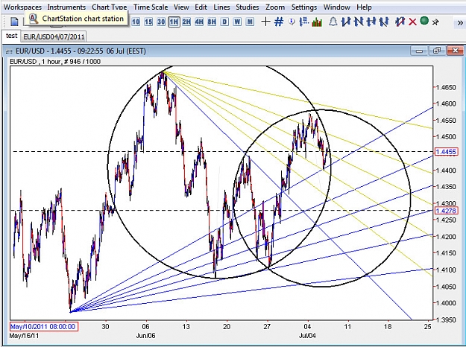Image resolution: width=466 pixels, height=347 pixels.
Task: Select the 30-minute time scale button
Action: coord(161,22)
